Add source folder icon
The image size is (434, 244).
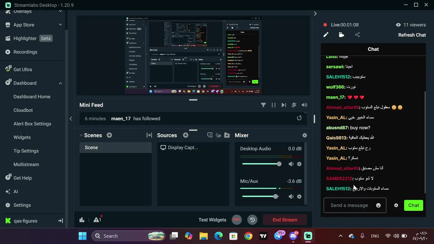[x=227, y=135]
